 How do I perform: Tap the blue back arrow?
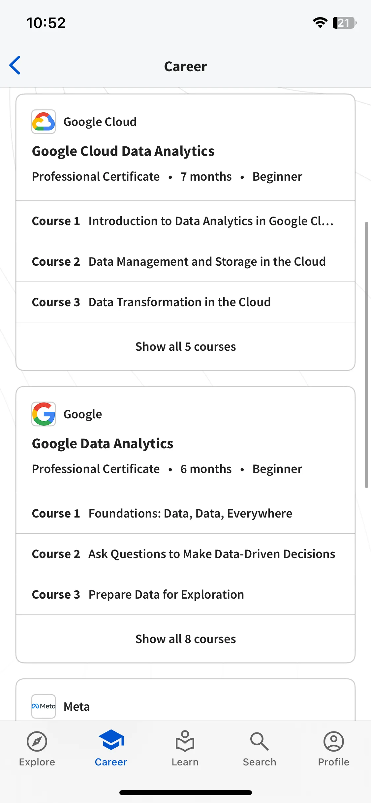(15, 65)
